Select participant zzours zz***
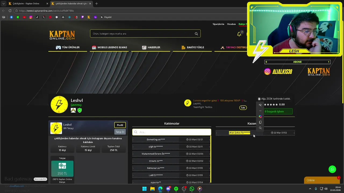The image size is (344, 193). [156, 161]
